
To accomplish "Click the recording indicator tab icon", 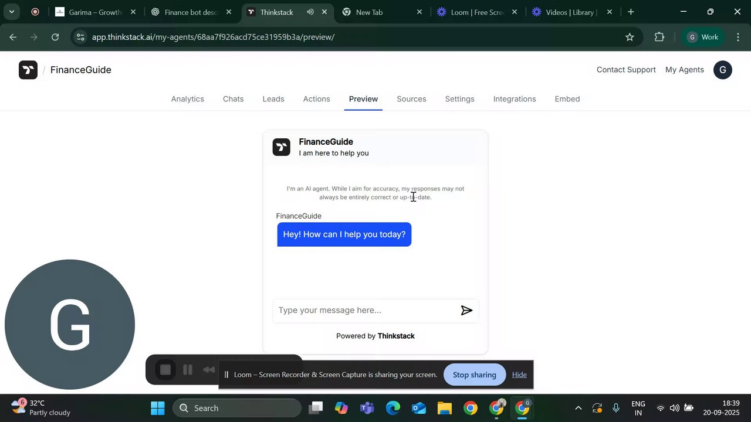I will click(x=35, y=12).
